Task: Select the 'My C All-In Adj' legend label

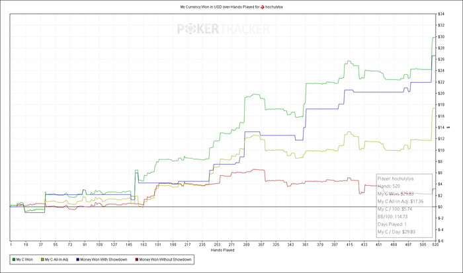Action: (56, 260)
